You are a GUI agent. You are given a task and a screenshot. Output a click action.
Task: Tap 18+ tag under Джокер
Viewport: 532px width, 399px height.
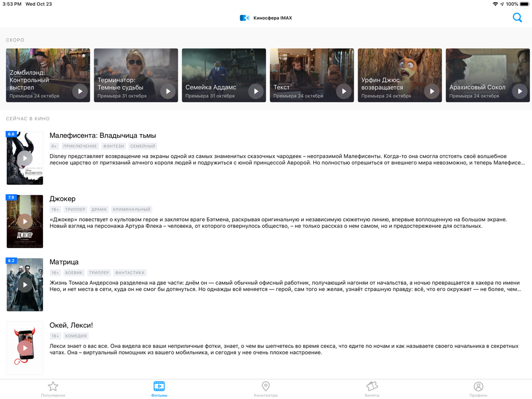pyautogui.click(x=55, y=209)
